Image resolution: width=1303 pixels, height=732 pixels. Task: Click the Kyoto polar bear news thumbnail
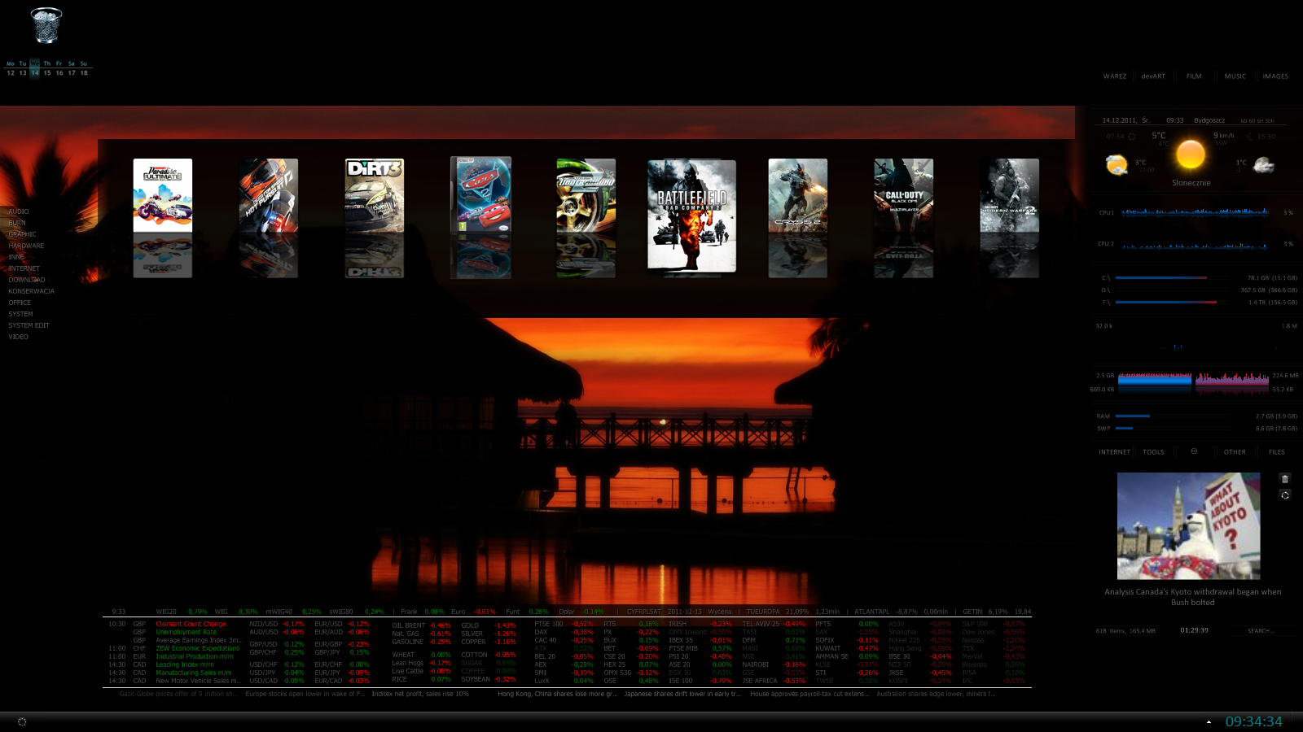pos(1188,526)
